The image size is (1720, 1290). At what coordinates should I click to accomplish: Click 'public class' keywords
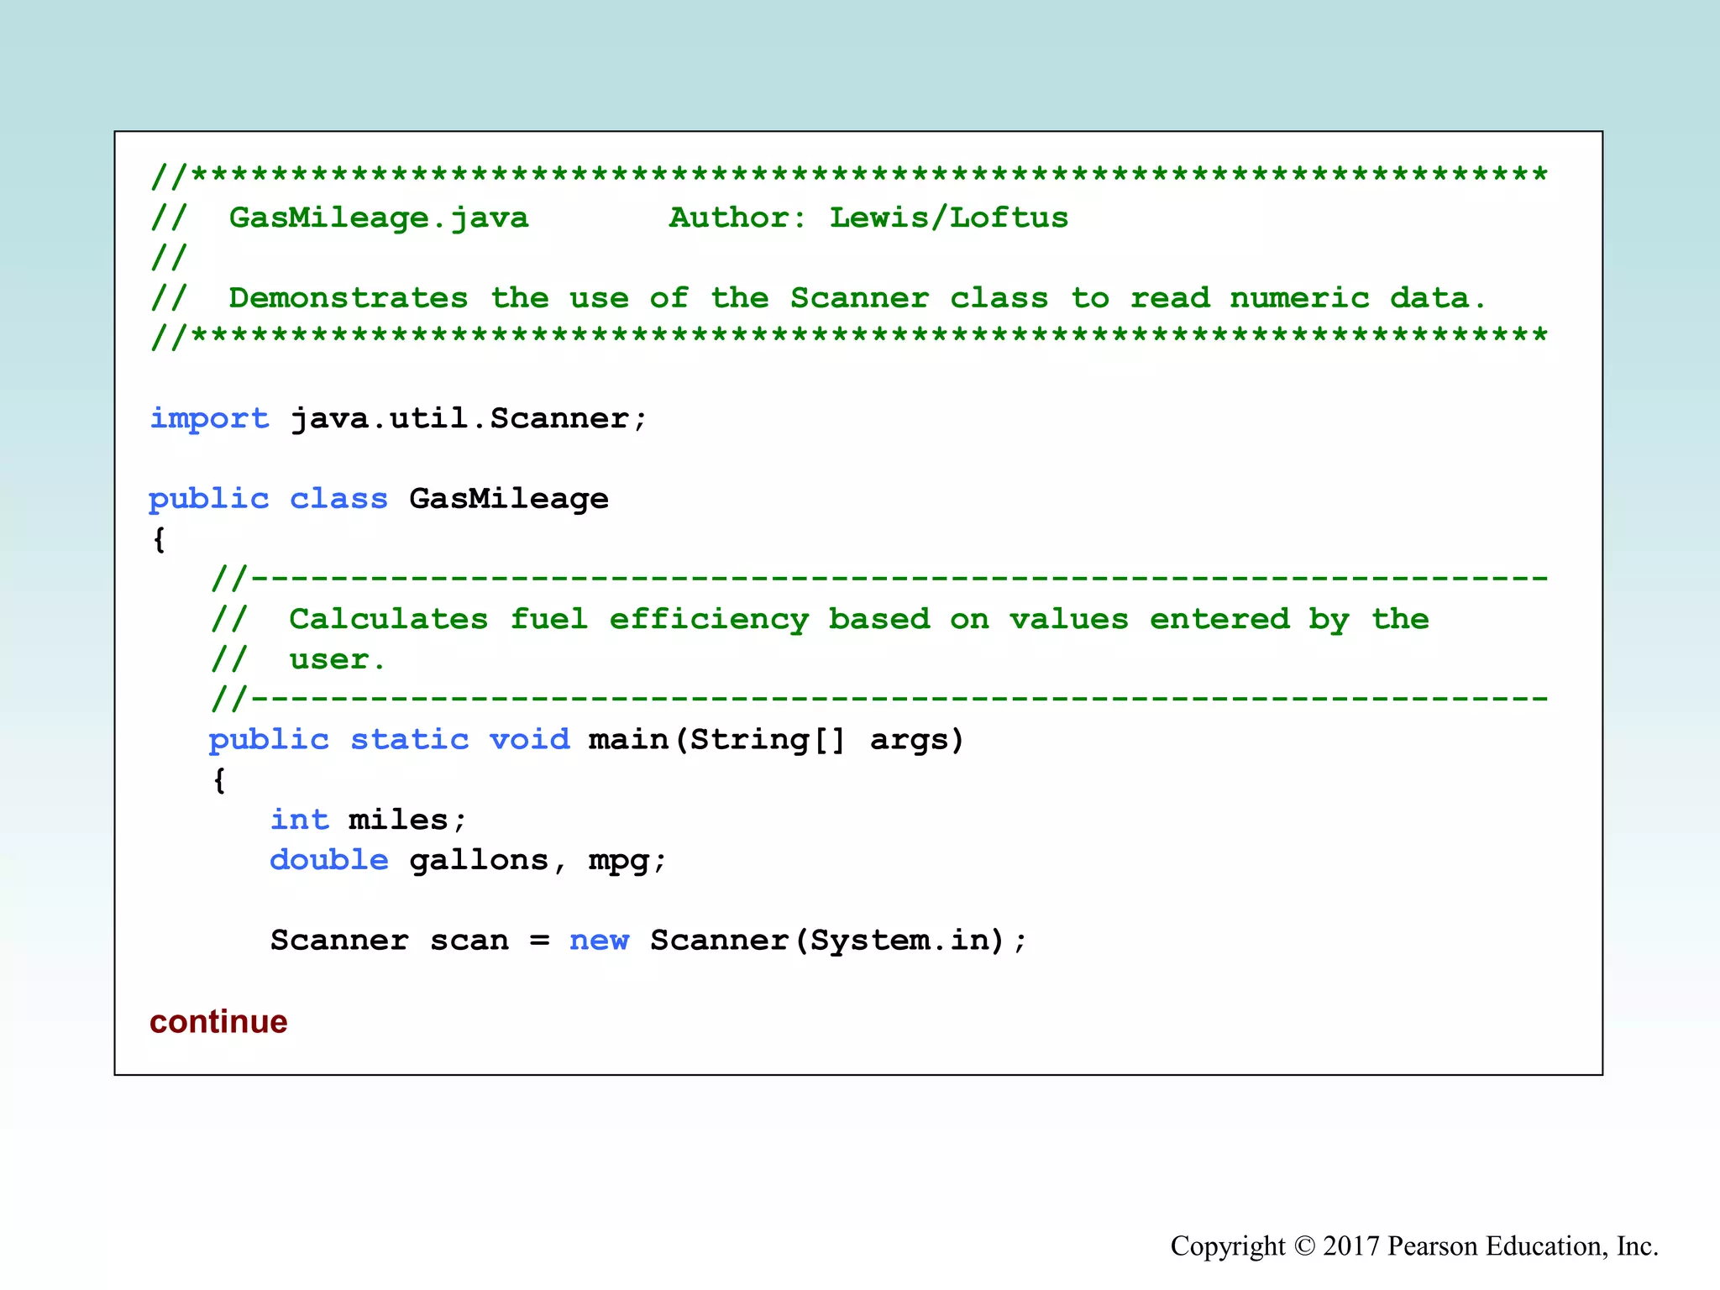pyautogui.click(x=268, y=499)
